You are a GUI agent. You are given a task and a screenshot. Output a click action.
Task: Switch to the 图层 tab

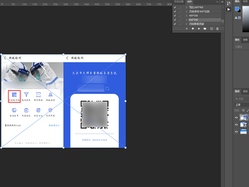click(237, 91)
